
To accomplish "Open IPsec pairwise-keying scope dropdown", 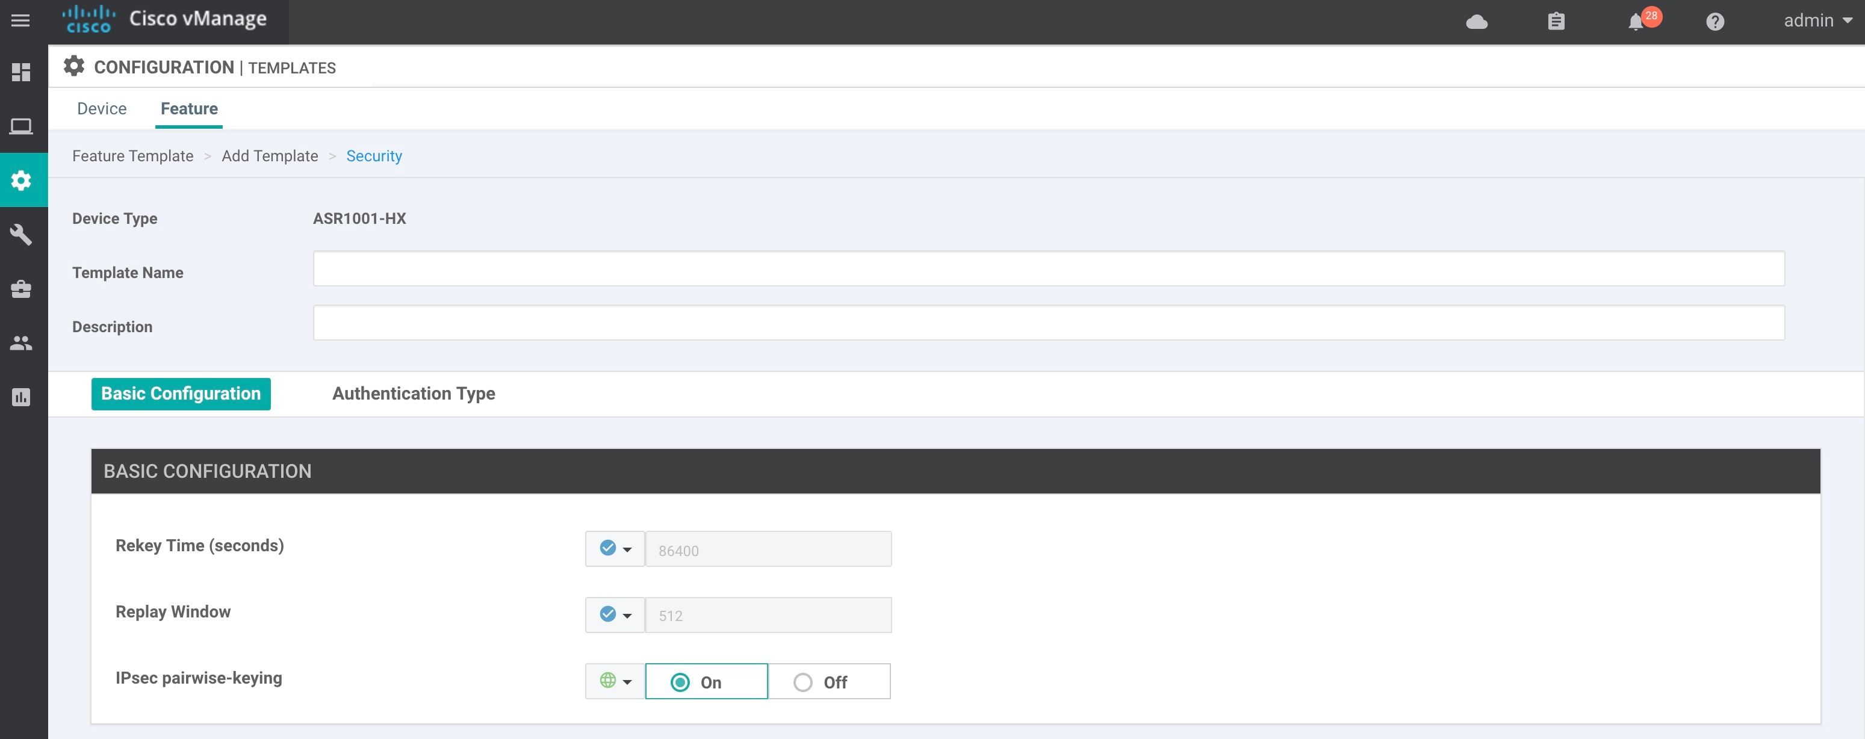I will [x=615, y=681].
